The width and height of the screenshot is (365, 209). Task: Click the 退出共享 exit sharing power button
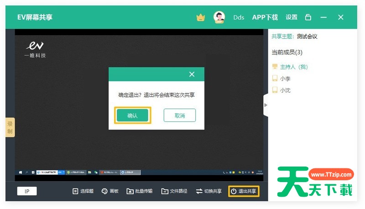point(244,191)
